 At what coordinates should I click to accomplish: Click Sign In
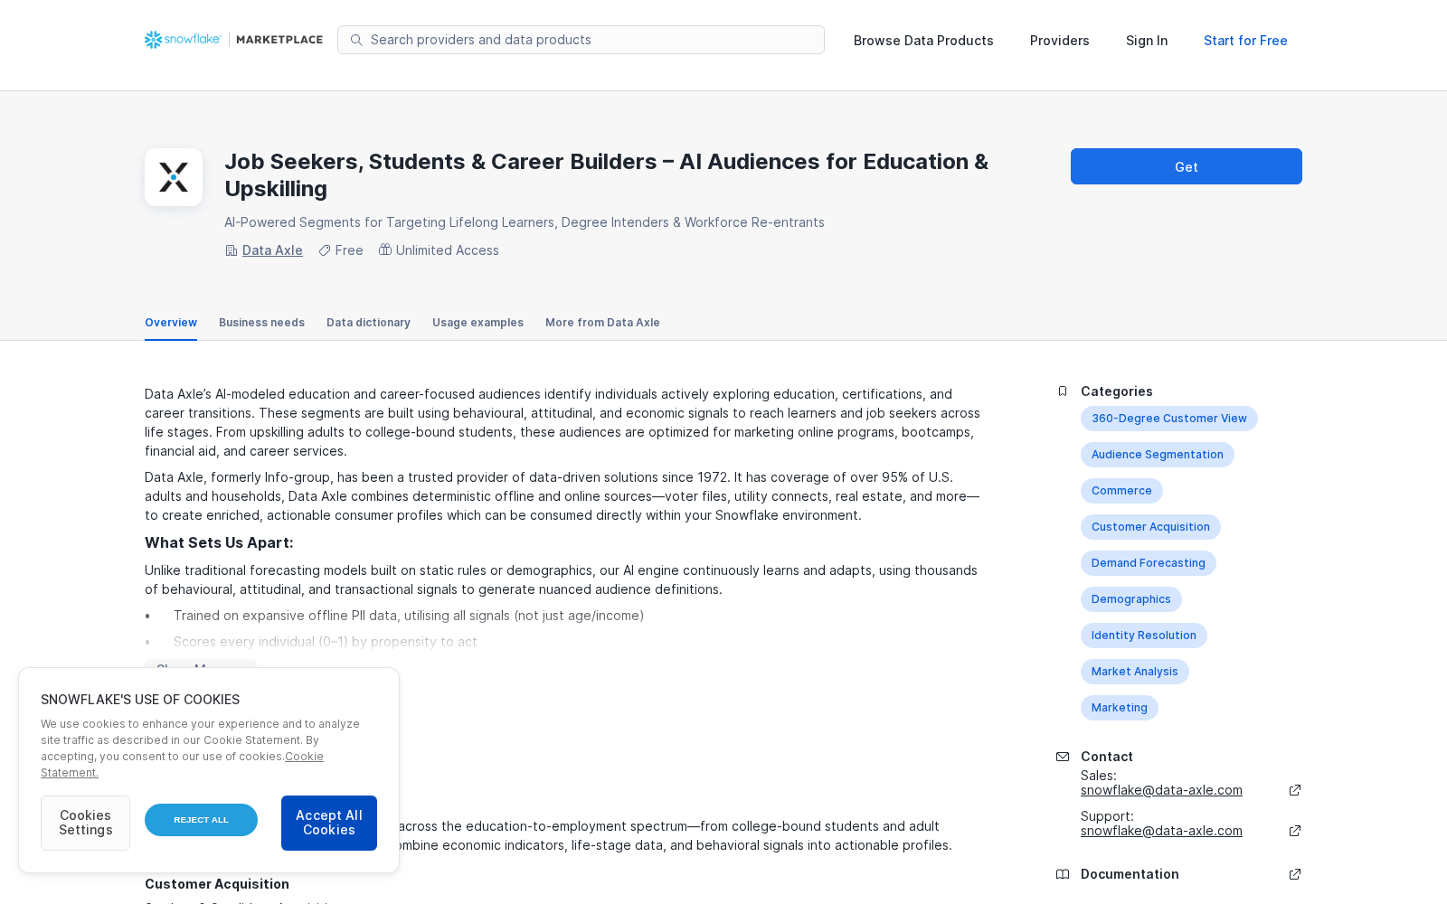[1147, 41]
